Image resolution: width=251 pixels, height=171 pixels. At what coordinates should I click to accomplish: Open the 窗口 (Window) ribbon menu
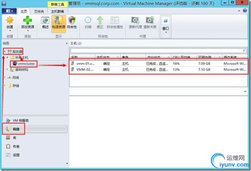[166, 26]
